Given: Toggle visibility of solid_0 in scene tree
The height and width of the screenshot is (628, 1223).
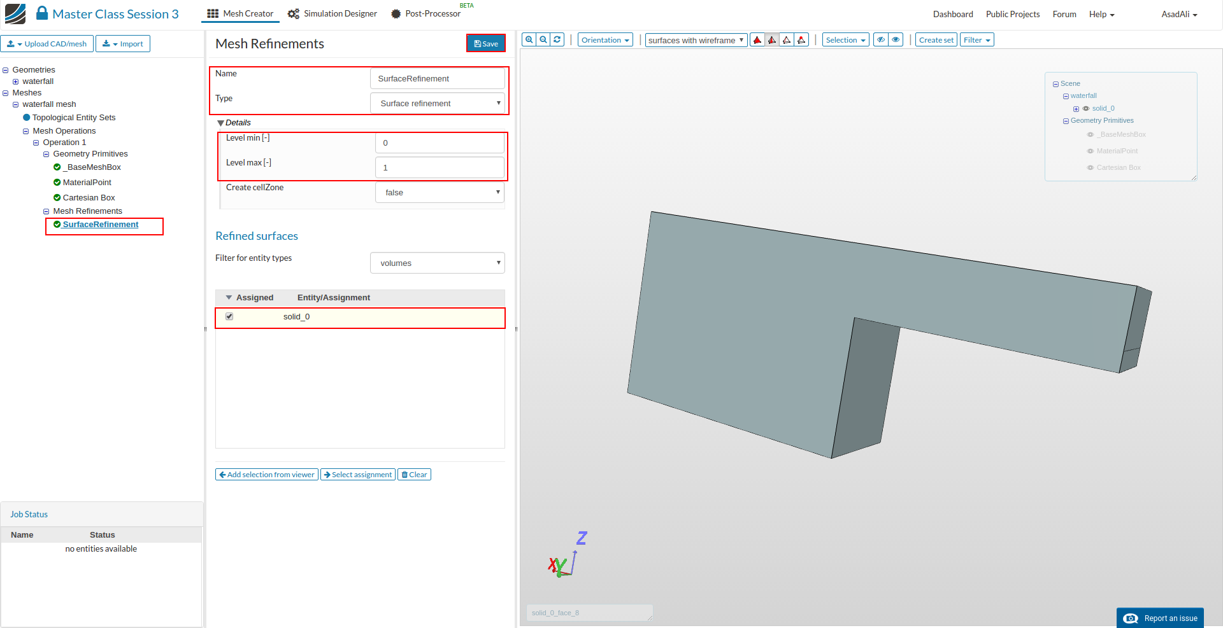Looking at the screenshot, I should point(1086,109).
